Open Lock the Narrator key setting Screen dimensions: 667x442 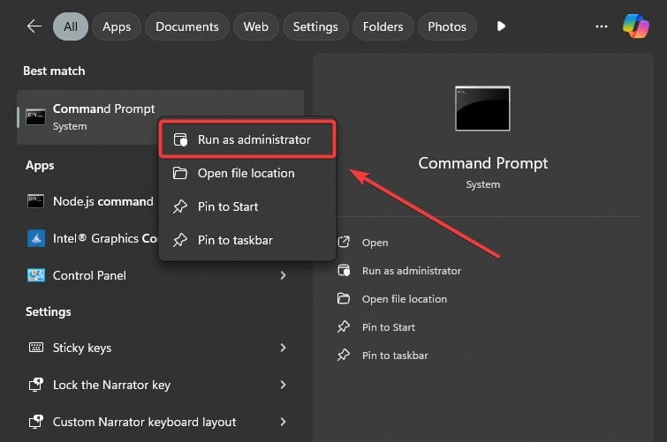click(x=160, y=385)
